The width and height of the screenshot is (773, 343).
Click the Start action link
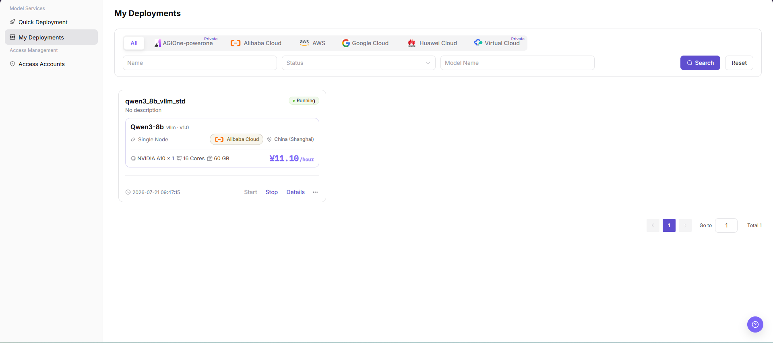coord(250,192)
